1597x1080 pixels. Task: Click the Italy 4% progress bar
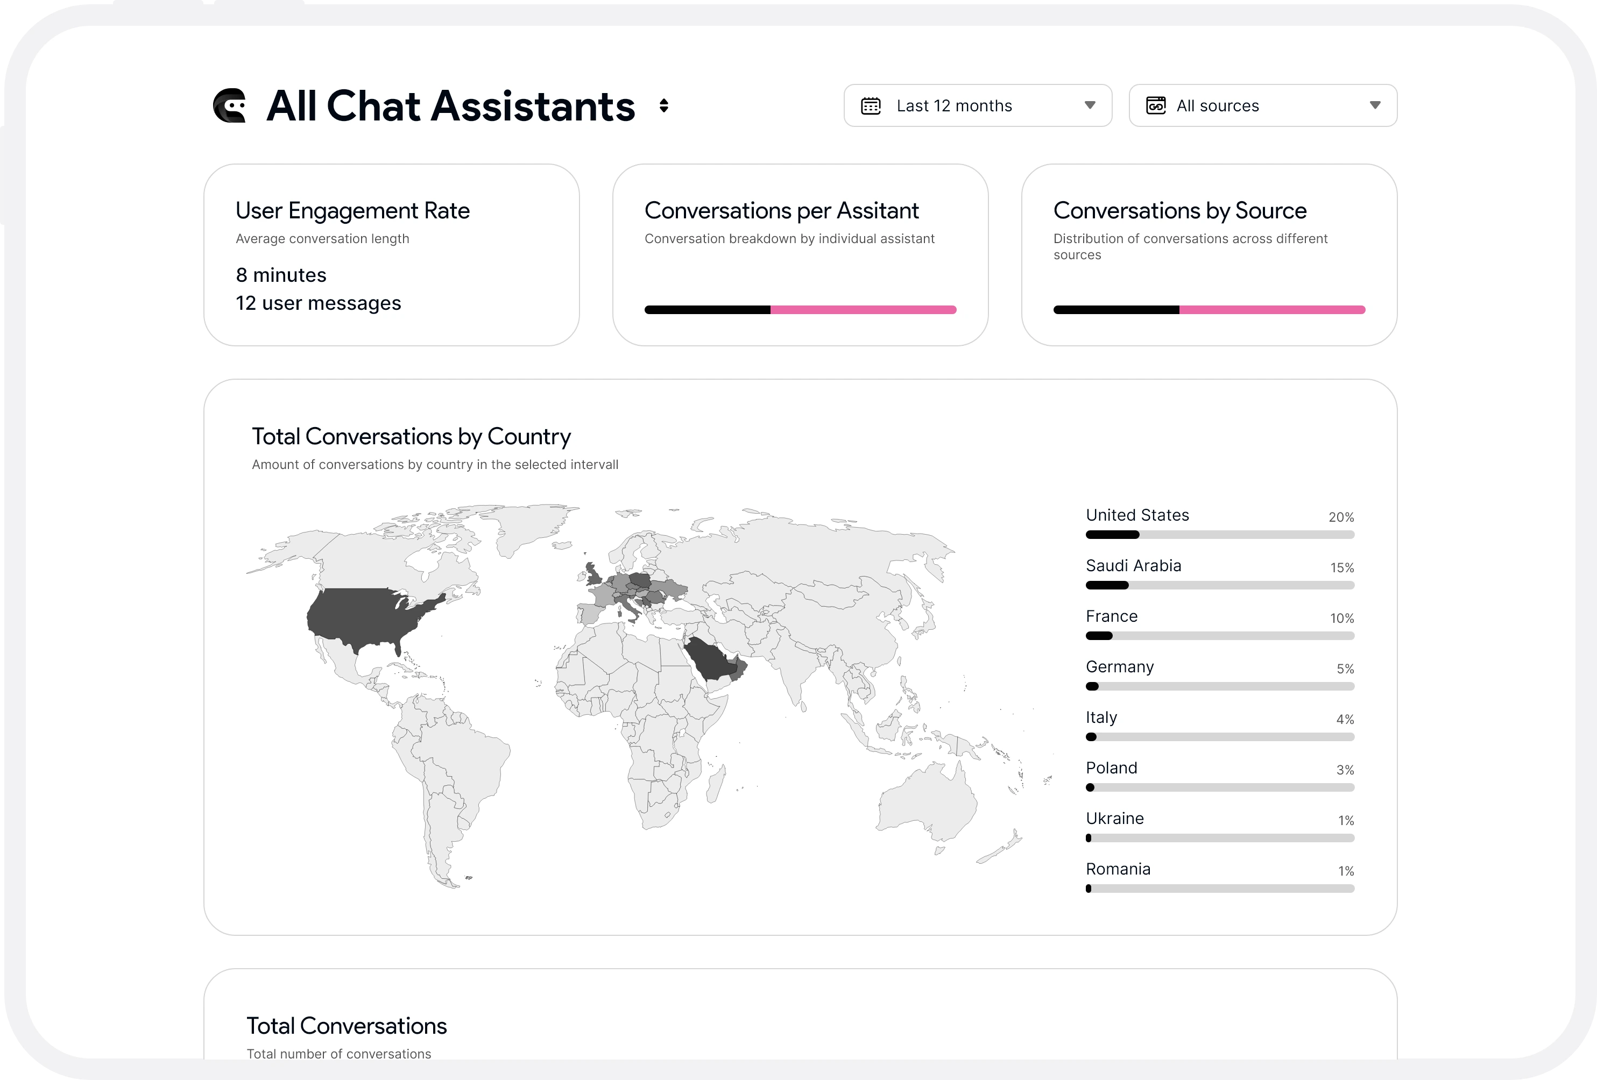pos(1220,736)
